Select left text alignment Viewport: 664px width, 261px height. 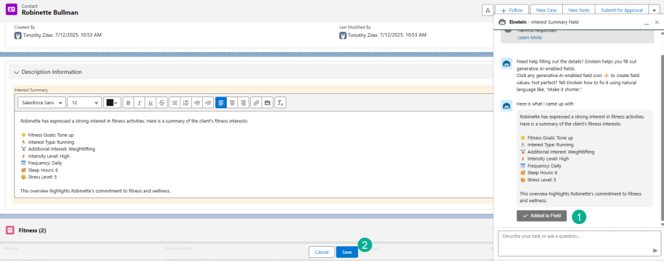point(221,102)
